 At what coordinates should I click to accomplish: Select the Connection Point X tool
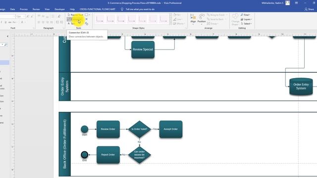click(87, 19)
